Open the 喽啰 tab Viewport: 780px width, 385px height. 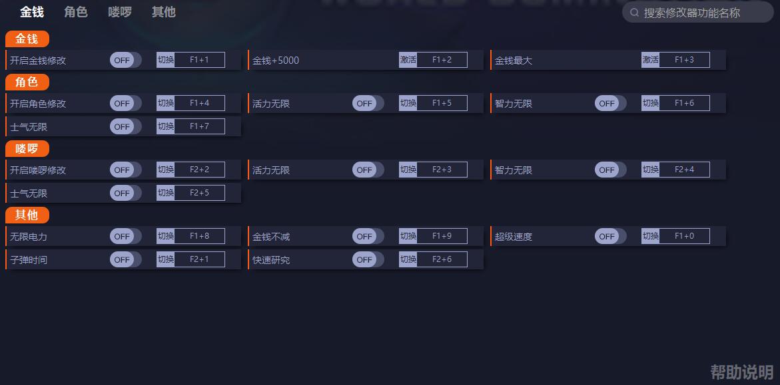click(120, 12)
